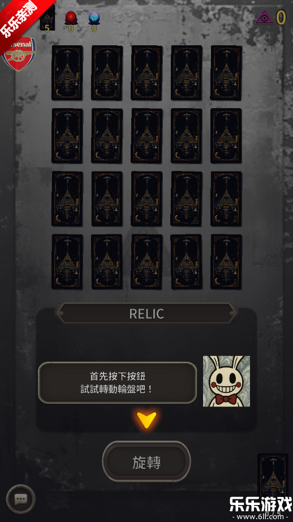The width and height of the screenshot is (293, 522).
Task: Flip the second card in bottom row
Action: click(107, 262)
